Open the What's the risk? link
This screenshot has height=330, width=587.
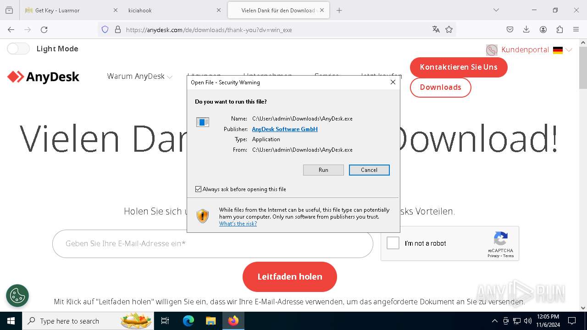pyautogui.click(x=238, y=224)
